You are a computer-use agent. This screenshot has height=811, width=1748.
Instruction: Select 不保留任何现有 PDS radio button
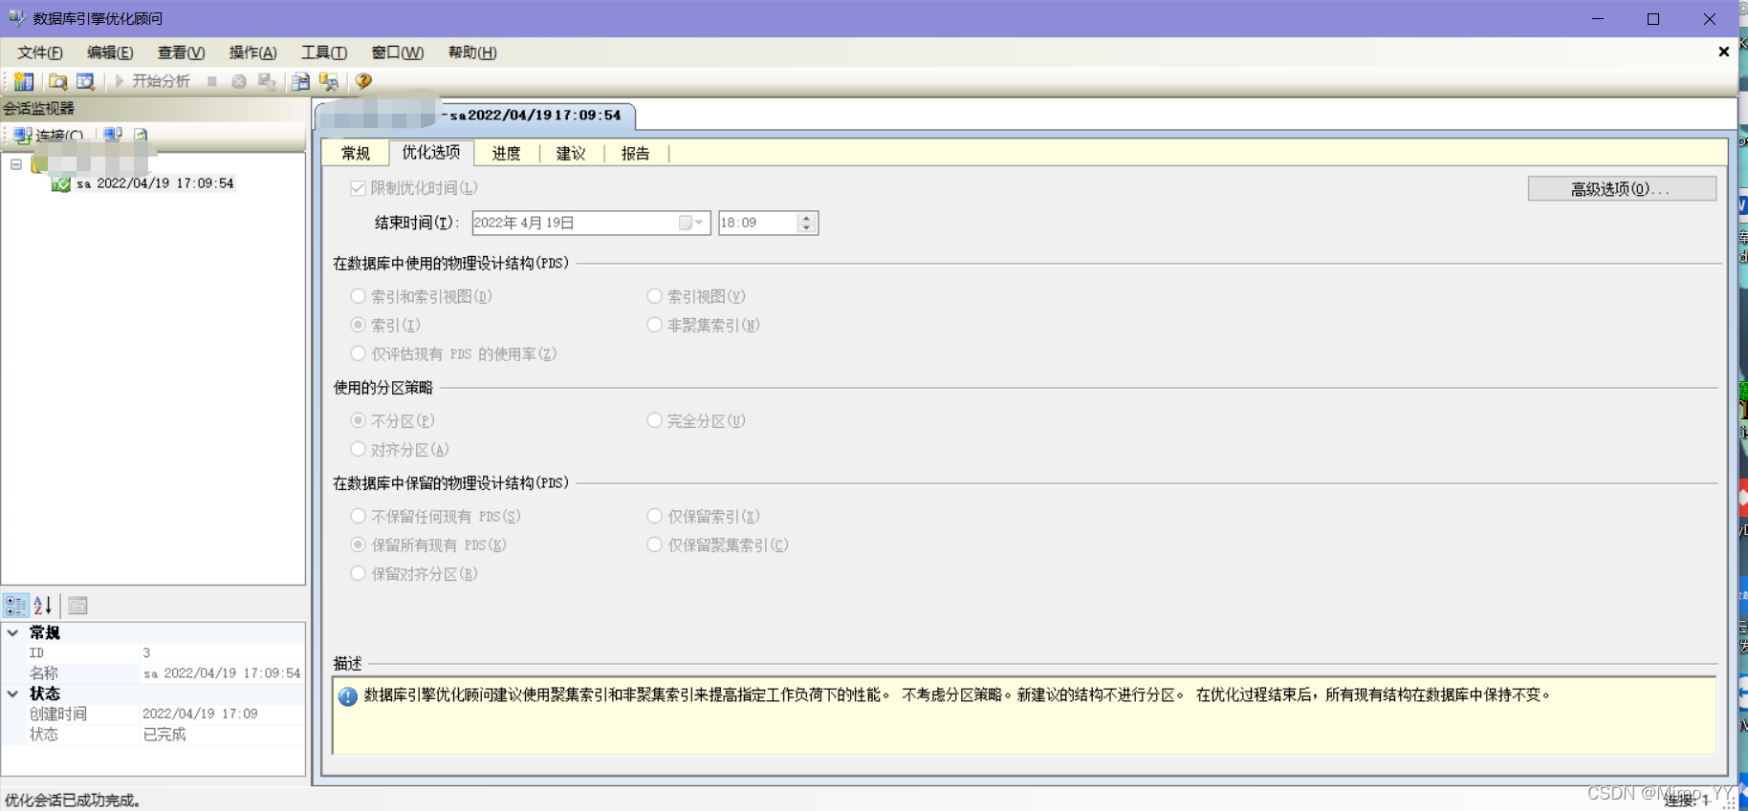358,516
